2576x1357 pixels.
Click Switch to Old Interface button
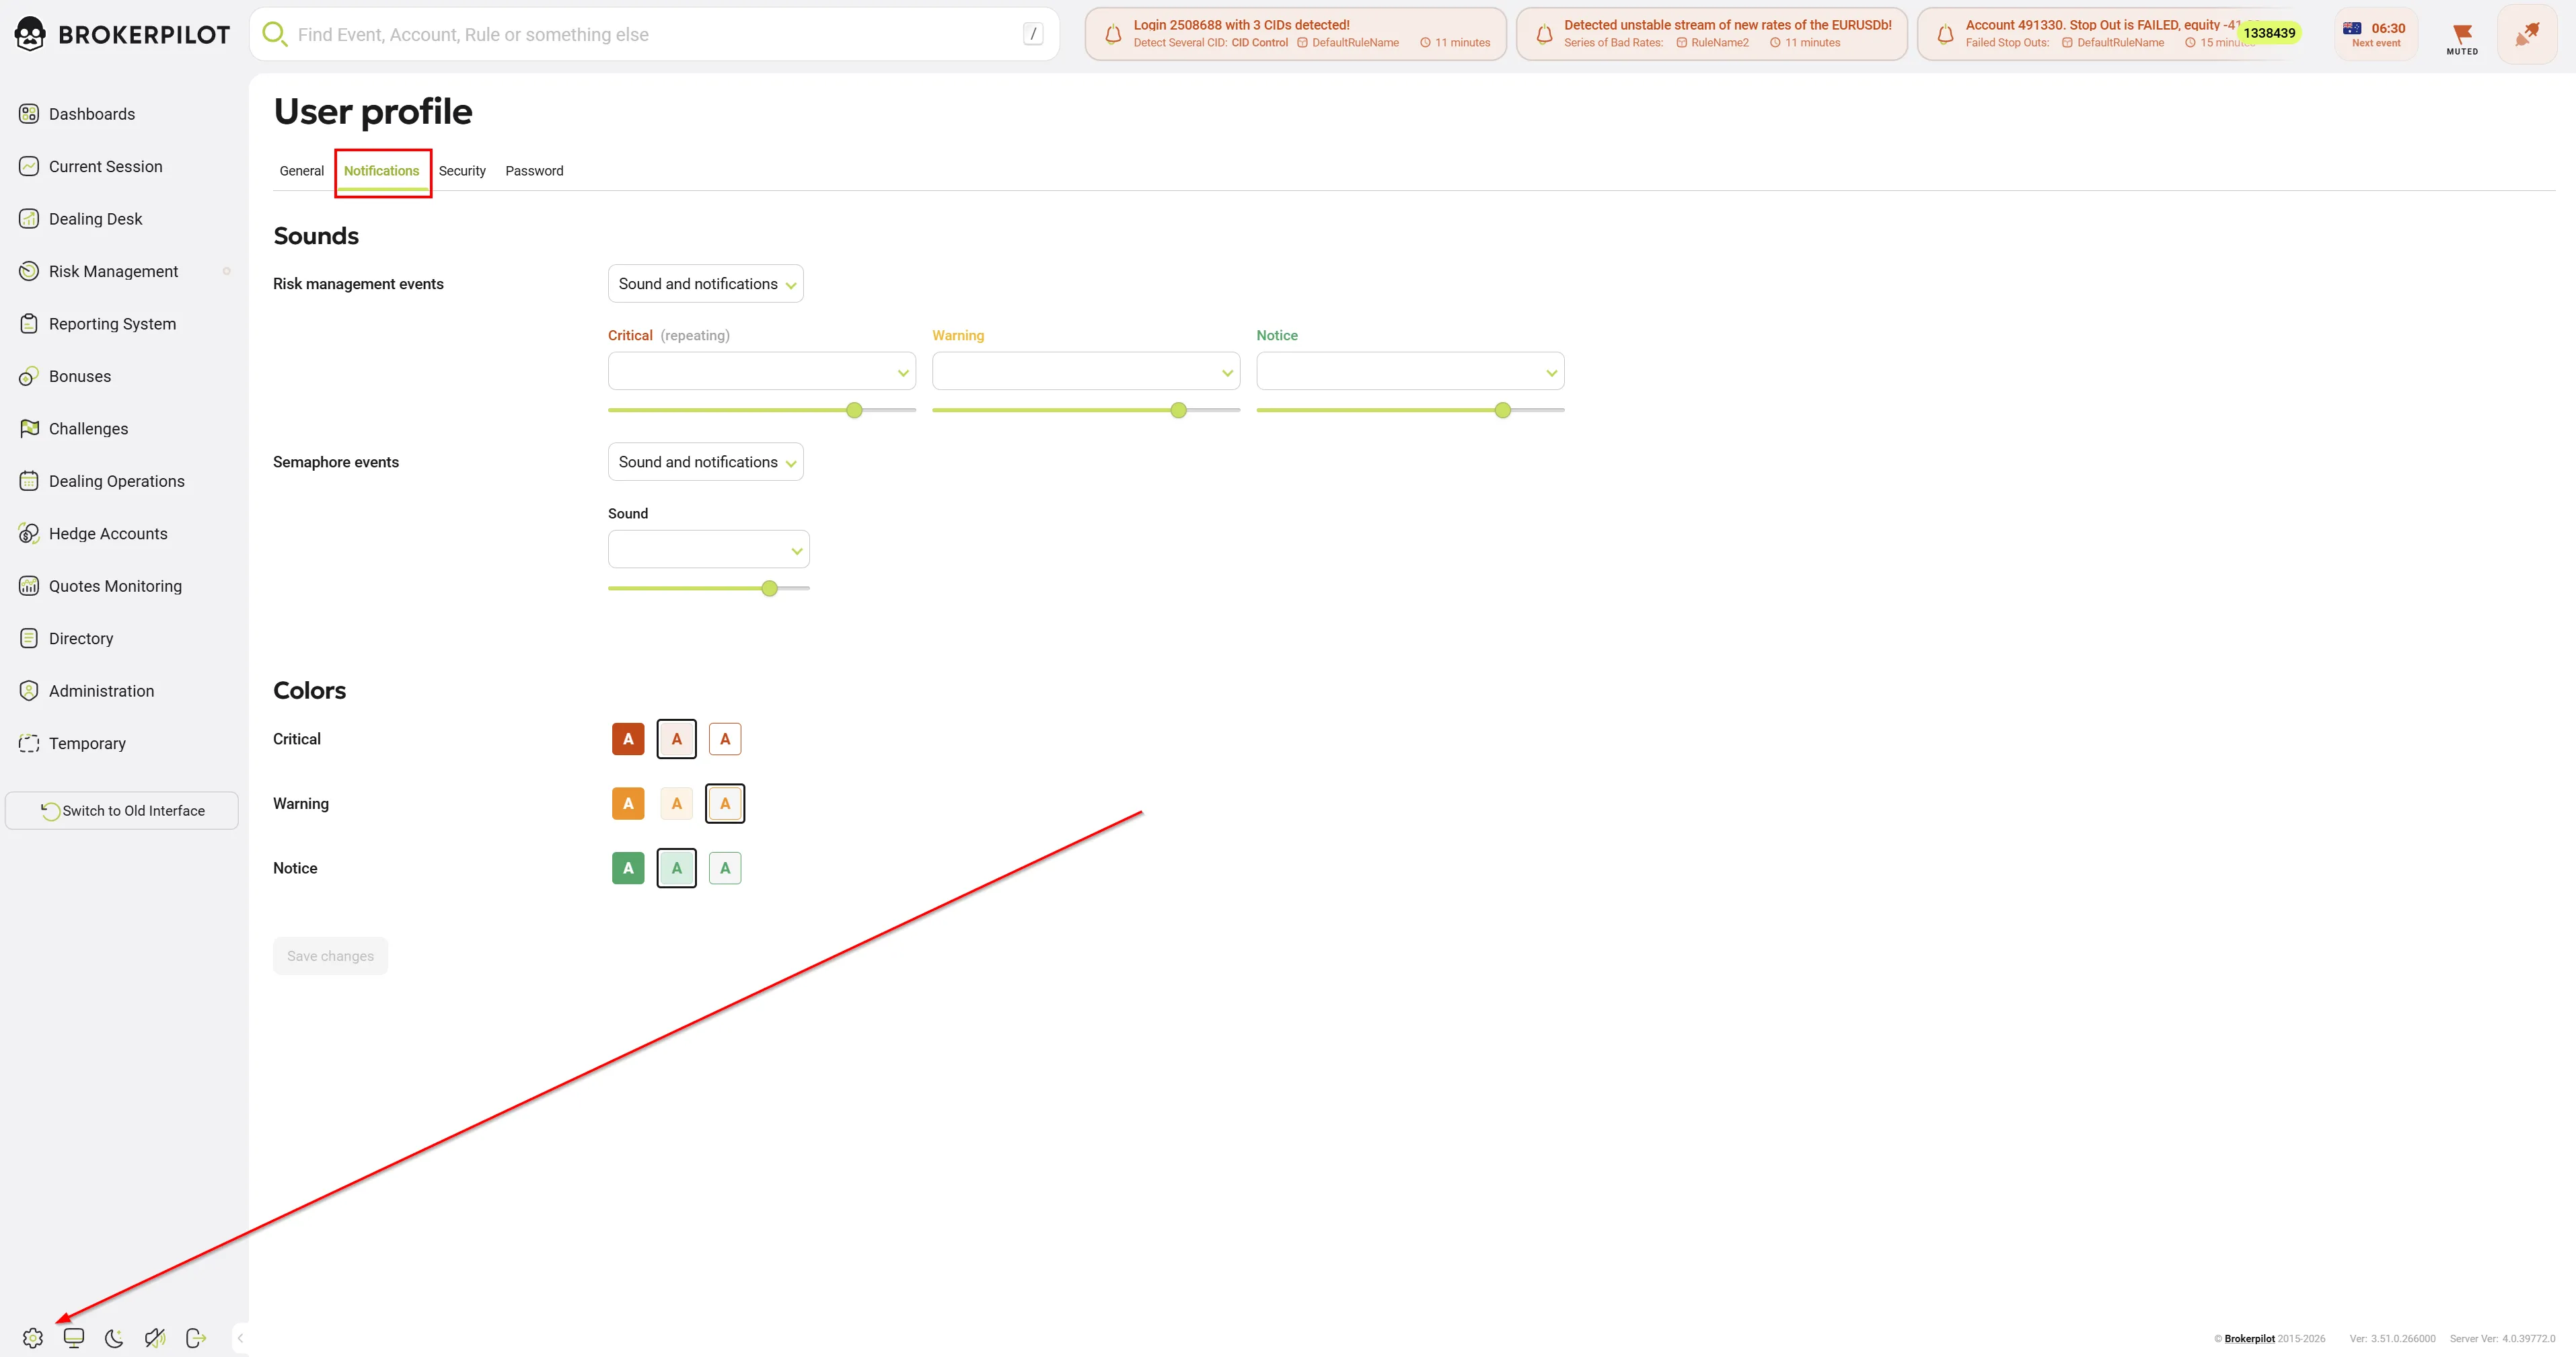tap(122, 810)
